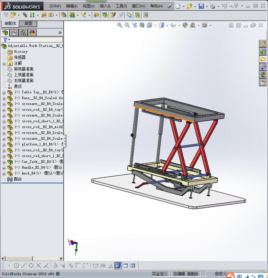Open the 窗口(W) menu
The width and height of the screenshot is (268, 278).
(x=139, y=6)
